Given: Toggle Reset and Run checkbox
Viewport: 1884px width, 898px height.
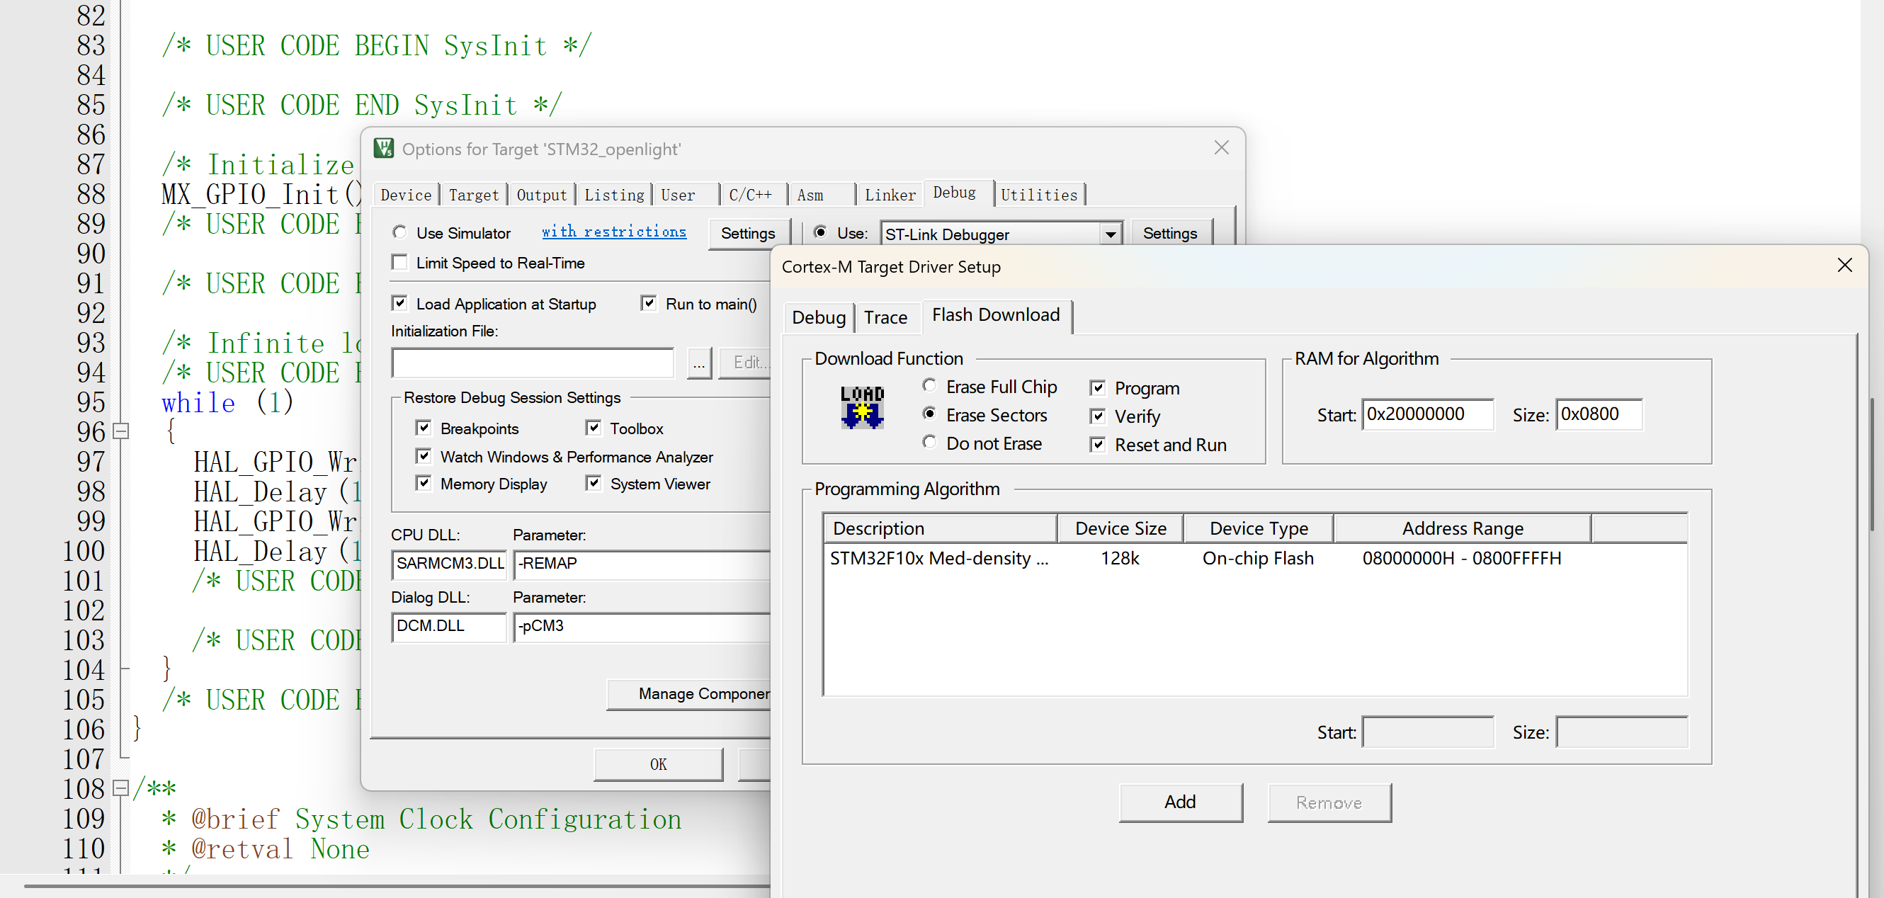Looking at the screenshot, I should (1098, 445).
